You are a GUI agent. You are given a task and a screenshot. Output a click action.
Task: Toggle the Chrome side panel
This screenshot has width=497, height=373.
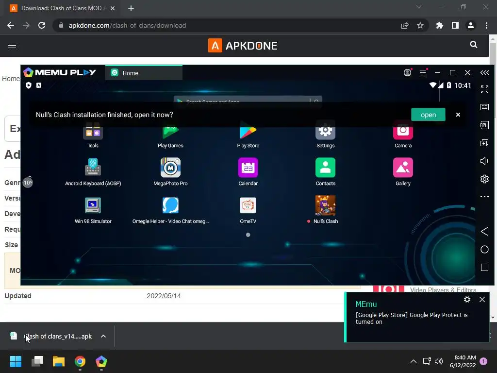click(x=455, y=25)
